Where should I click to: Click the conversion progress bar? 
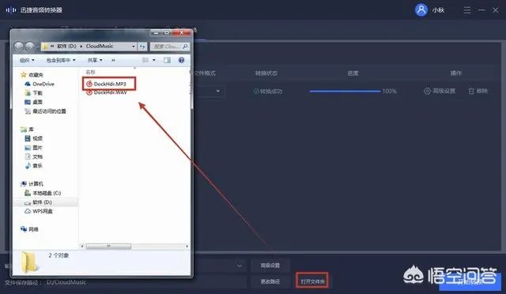pos(345,92)
